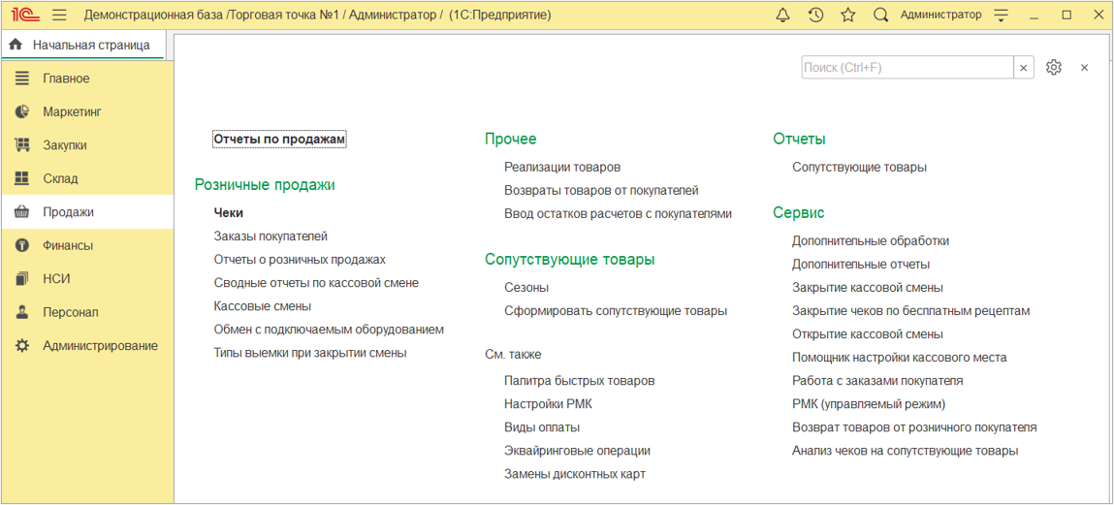Open Кассовые смены link
Viewport: 1114px width, 505px height.
point(263,306)
